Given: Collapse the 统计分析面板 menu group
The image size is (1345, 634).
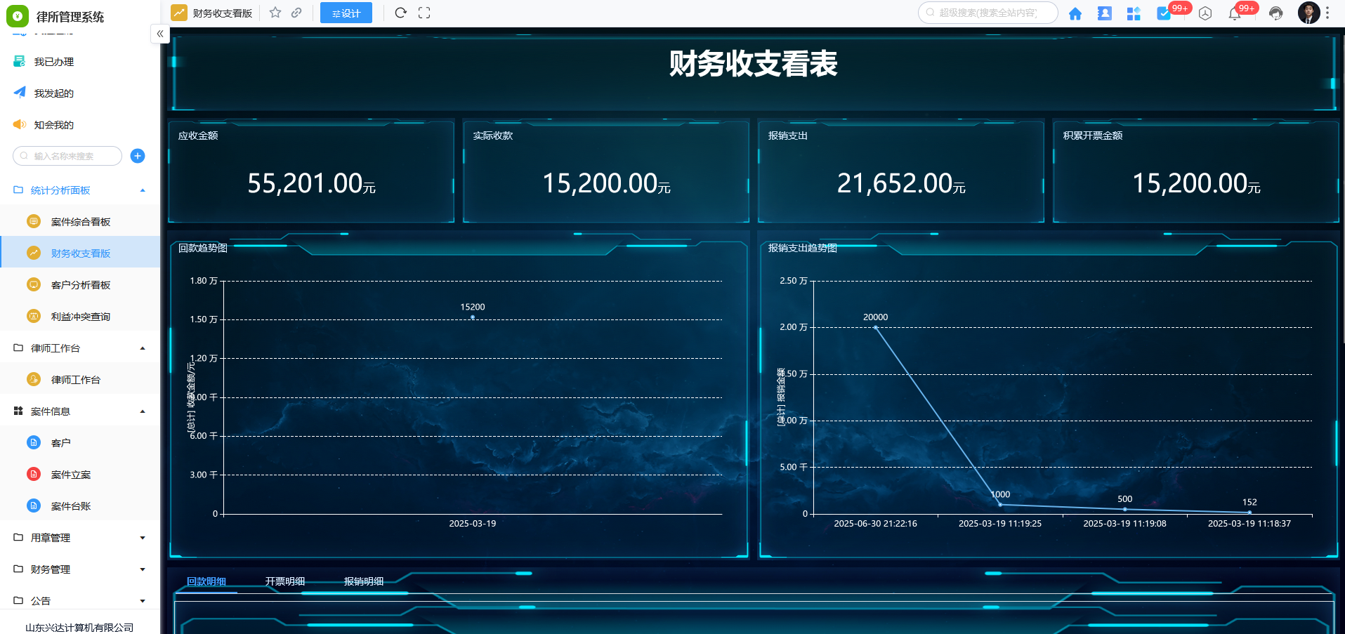Looking at the screenshot, I should (143, 190).
